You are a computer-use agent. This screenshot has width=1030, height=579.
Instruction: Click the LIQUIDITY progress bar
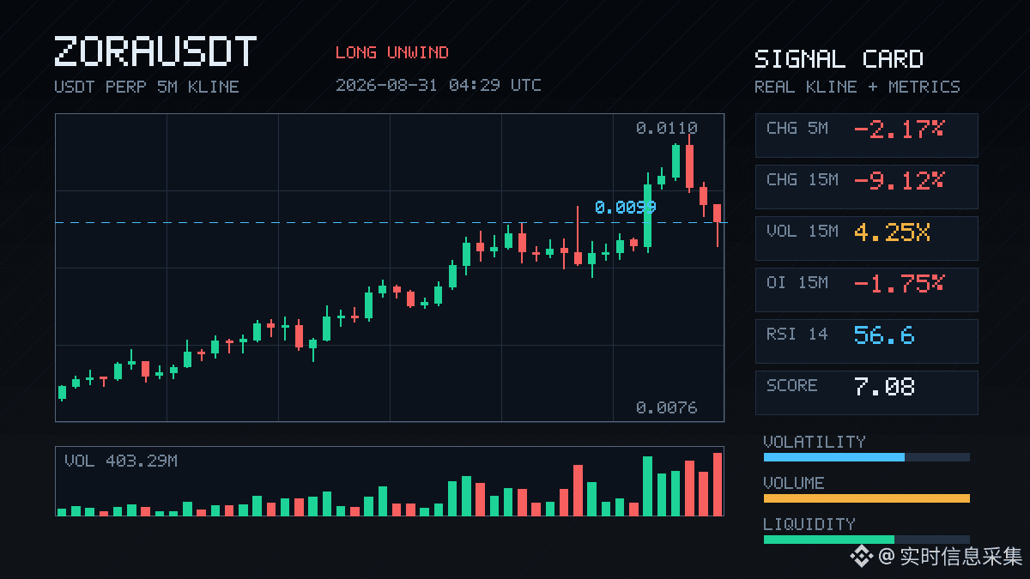[x=867, y=540]
